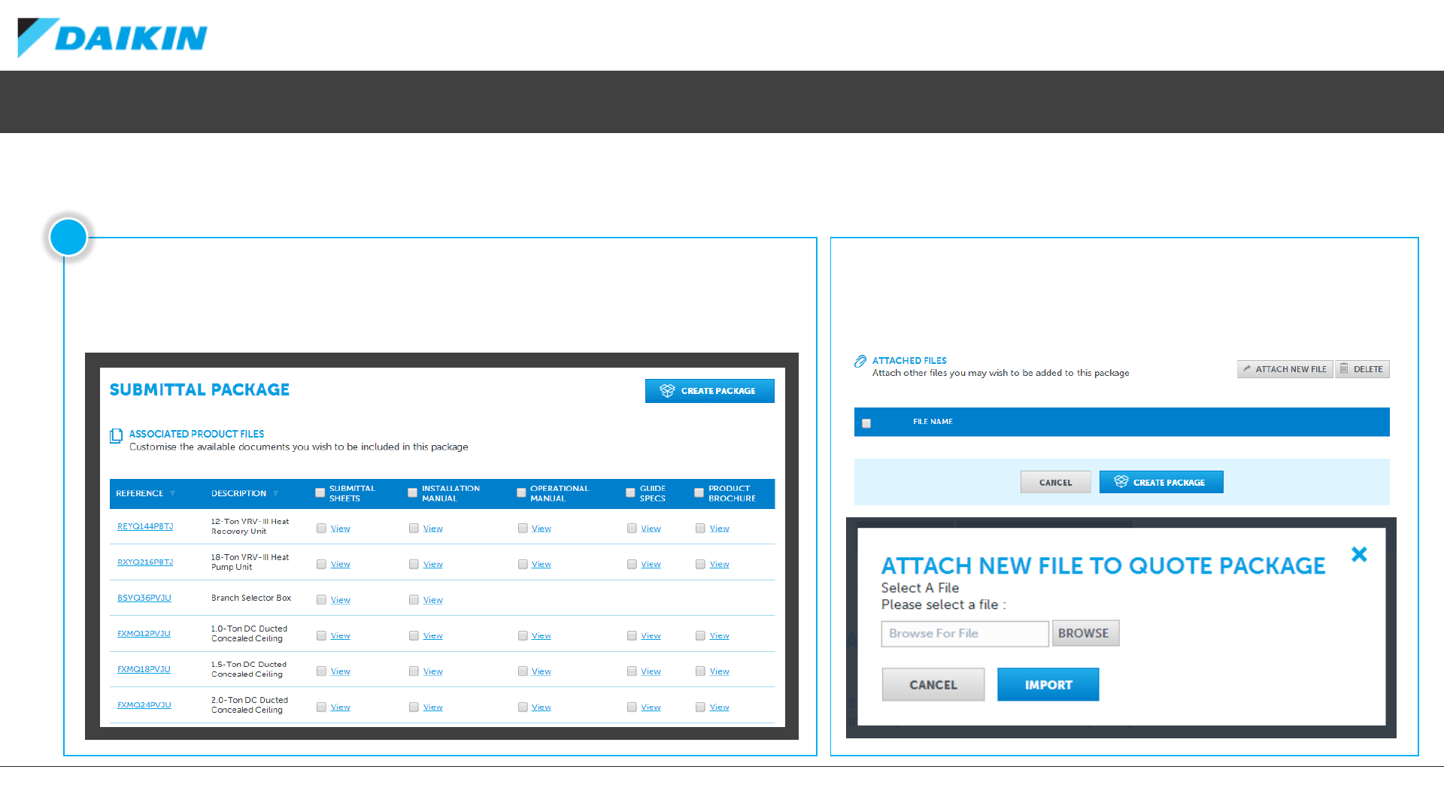This screenshot has height=812, width=1444.
Task: Click Create Package in Submittal Package header
Action: [709, 391]
